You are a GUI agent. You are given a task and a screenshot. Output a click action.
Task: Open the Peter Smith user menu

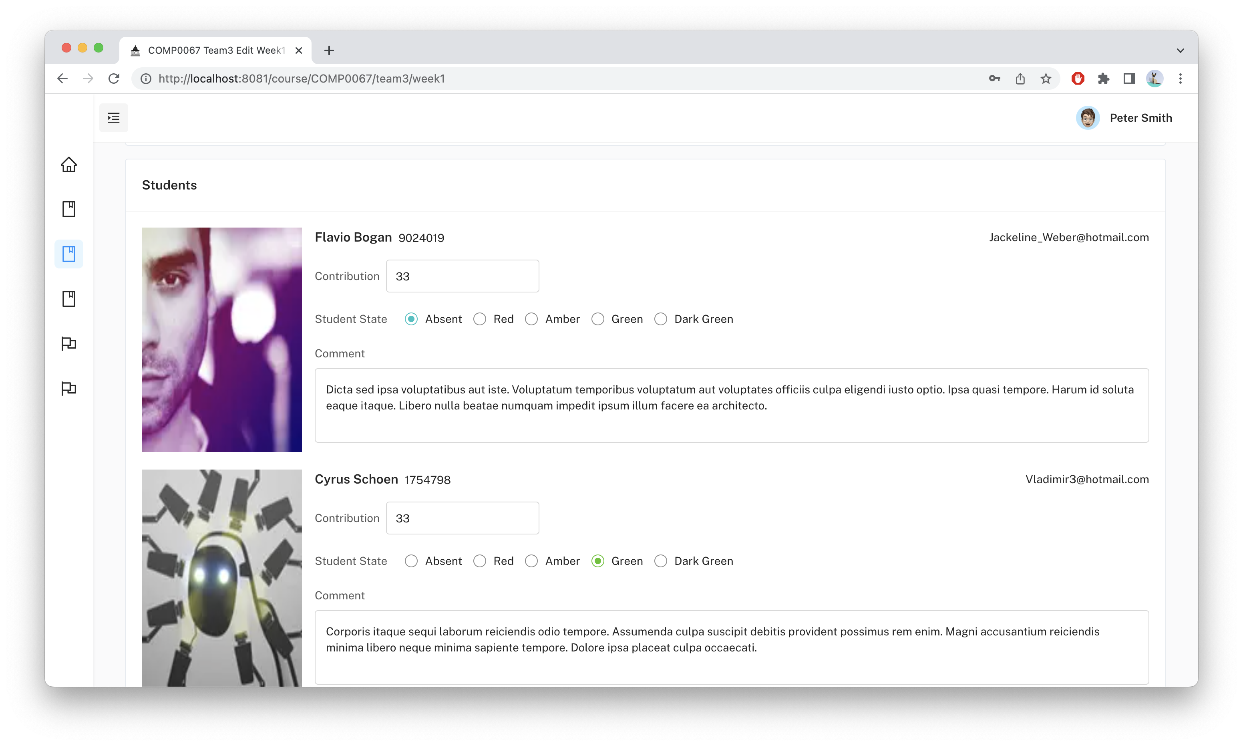(x=1123, y=118)
